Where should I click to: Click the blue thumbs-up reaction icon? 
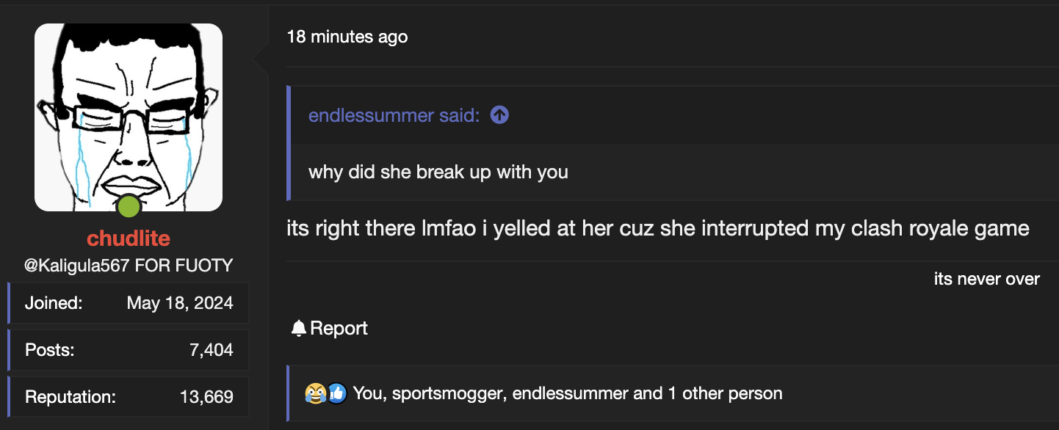(336, 393)
